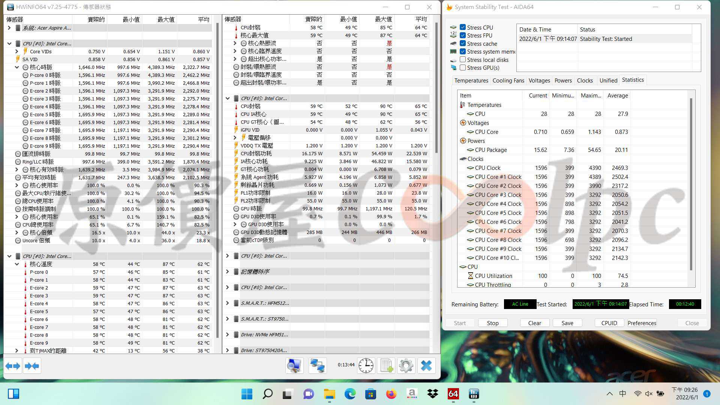Open Dropbox from the taskbar
The width and height of the screenshot is (720, 405).
tap(432, 394)
